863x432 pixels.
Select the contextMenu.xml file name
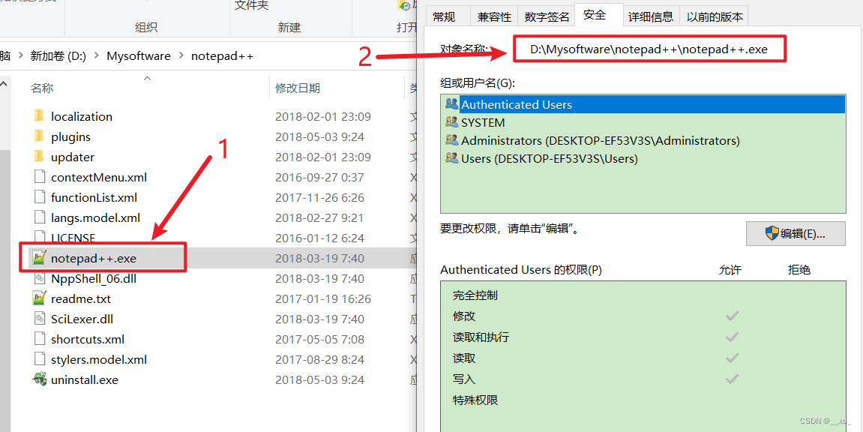(x=98, y=177)
